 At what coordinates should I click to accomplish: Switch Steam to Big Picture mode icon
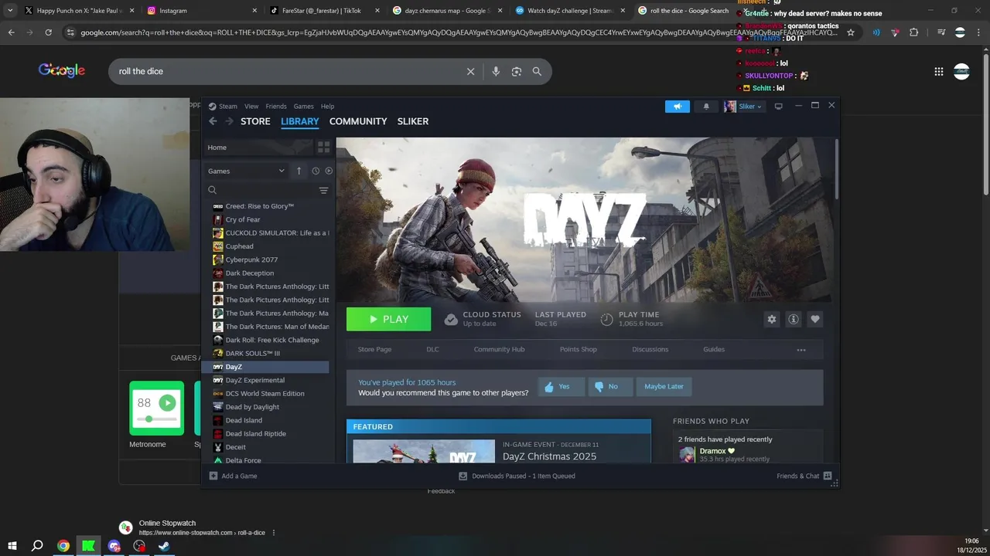tap(779, 107)
